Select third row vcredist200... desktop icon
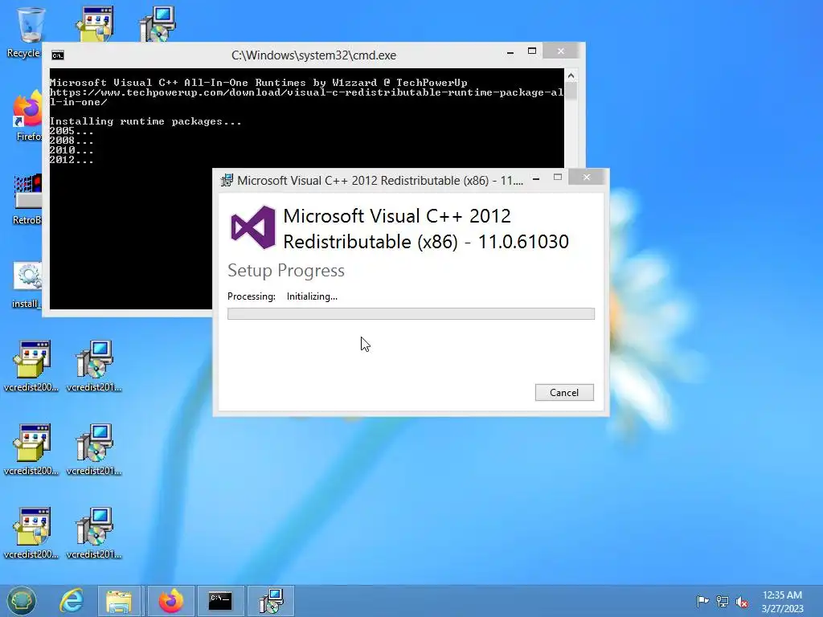The height and width of the screenshot is (617, 823). [x=31, y=533]
